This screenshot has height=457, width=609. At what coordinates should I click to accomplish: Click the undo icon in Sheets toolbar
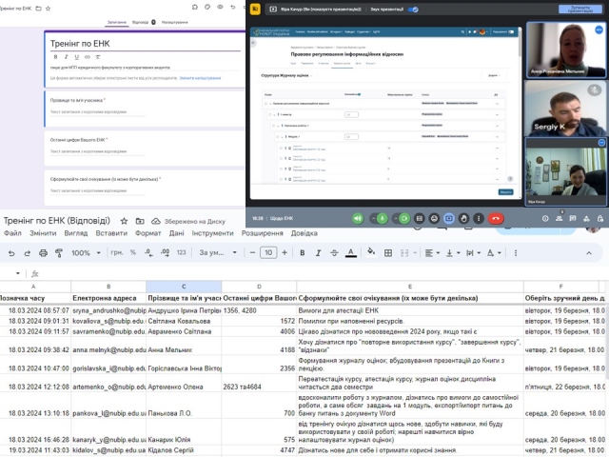pos(11,252)
